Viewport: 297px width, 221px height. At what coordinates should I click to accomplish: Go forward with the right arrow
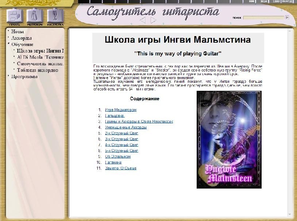point(153,20)
